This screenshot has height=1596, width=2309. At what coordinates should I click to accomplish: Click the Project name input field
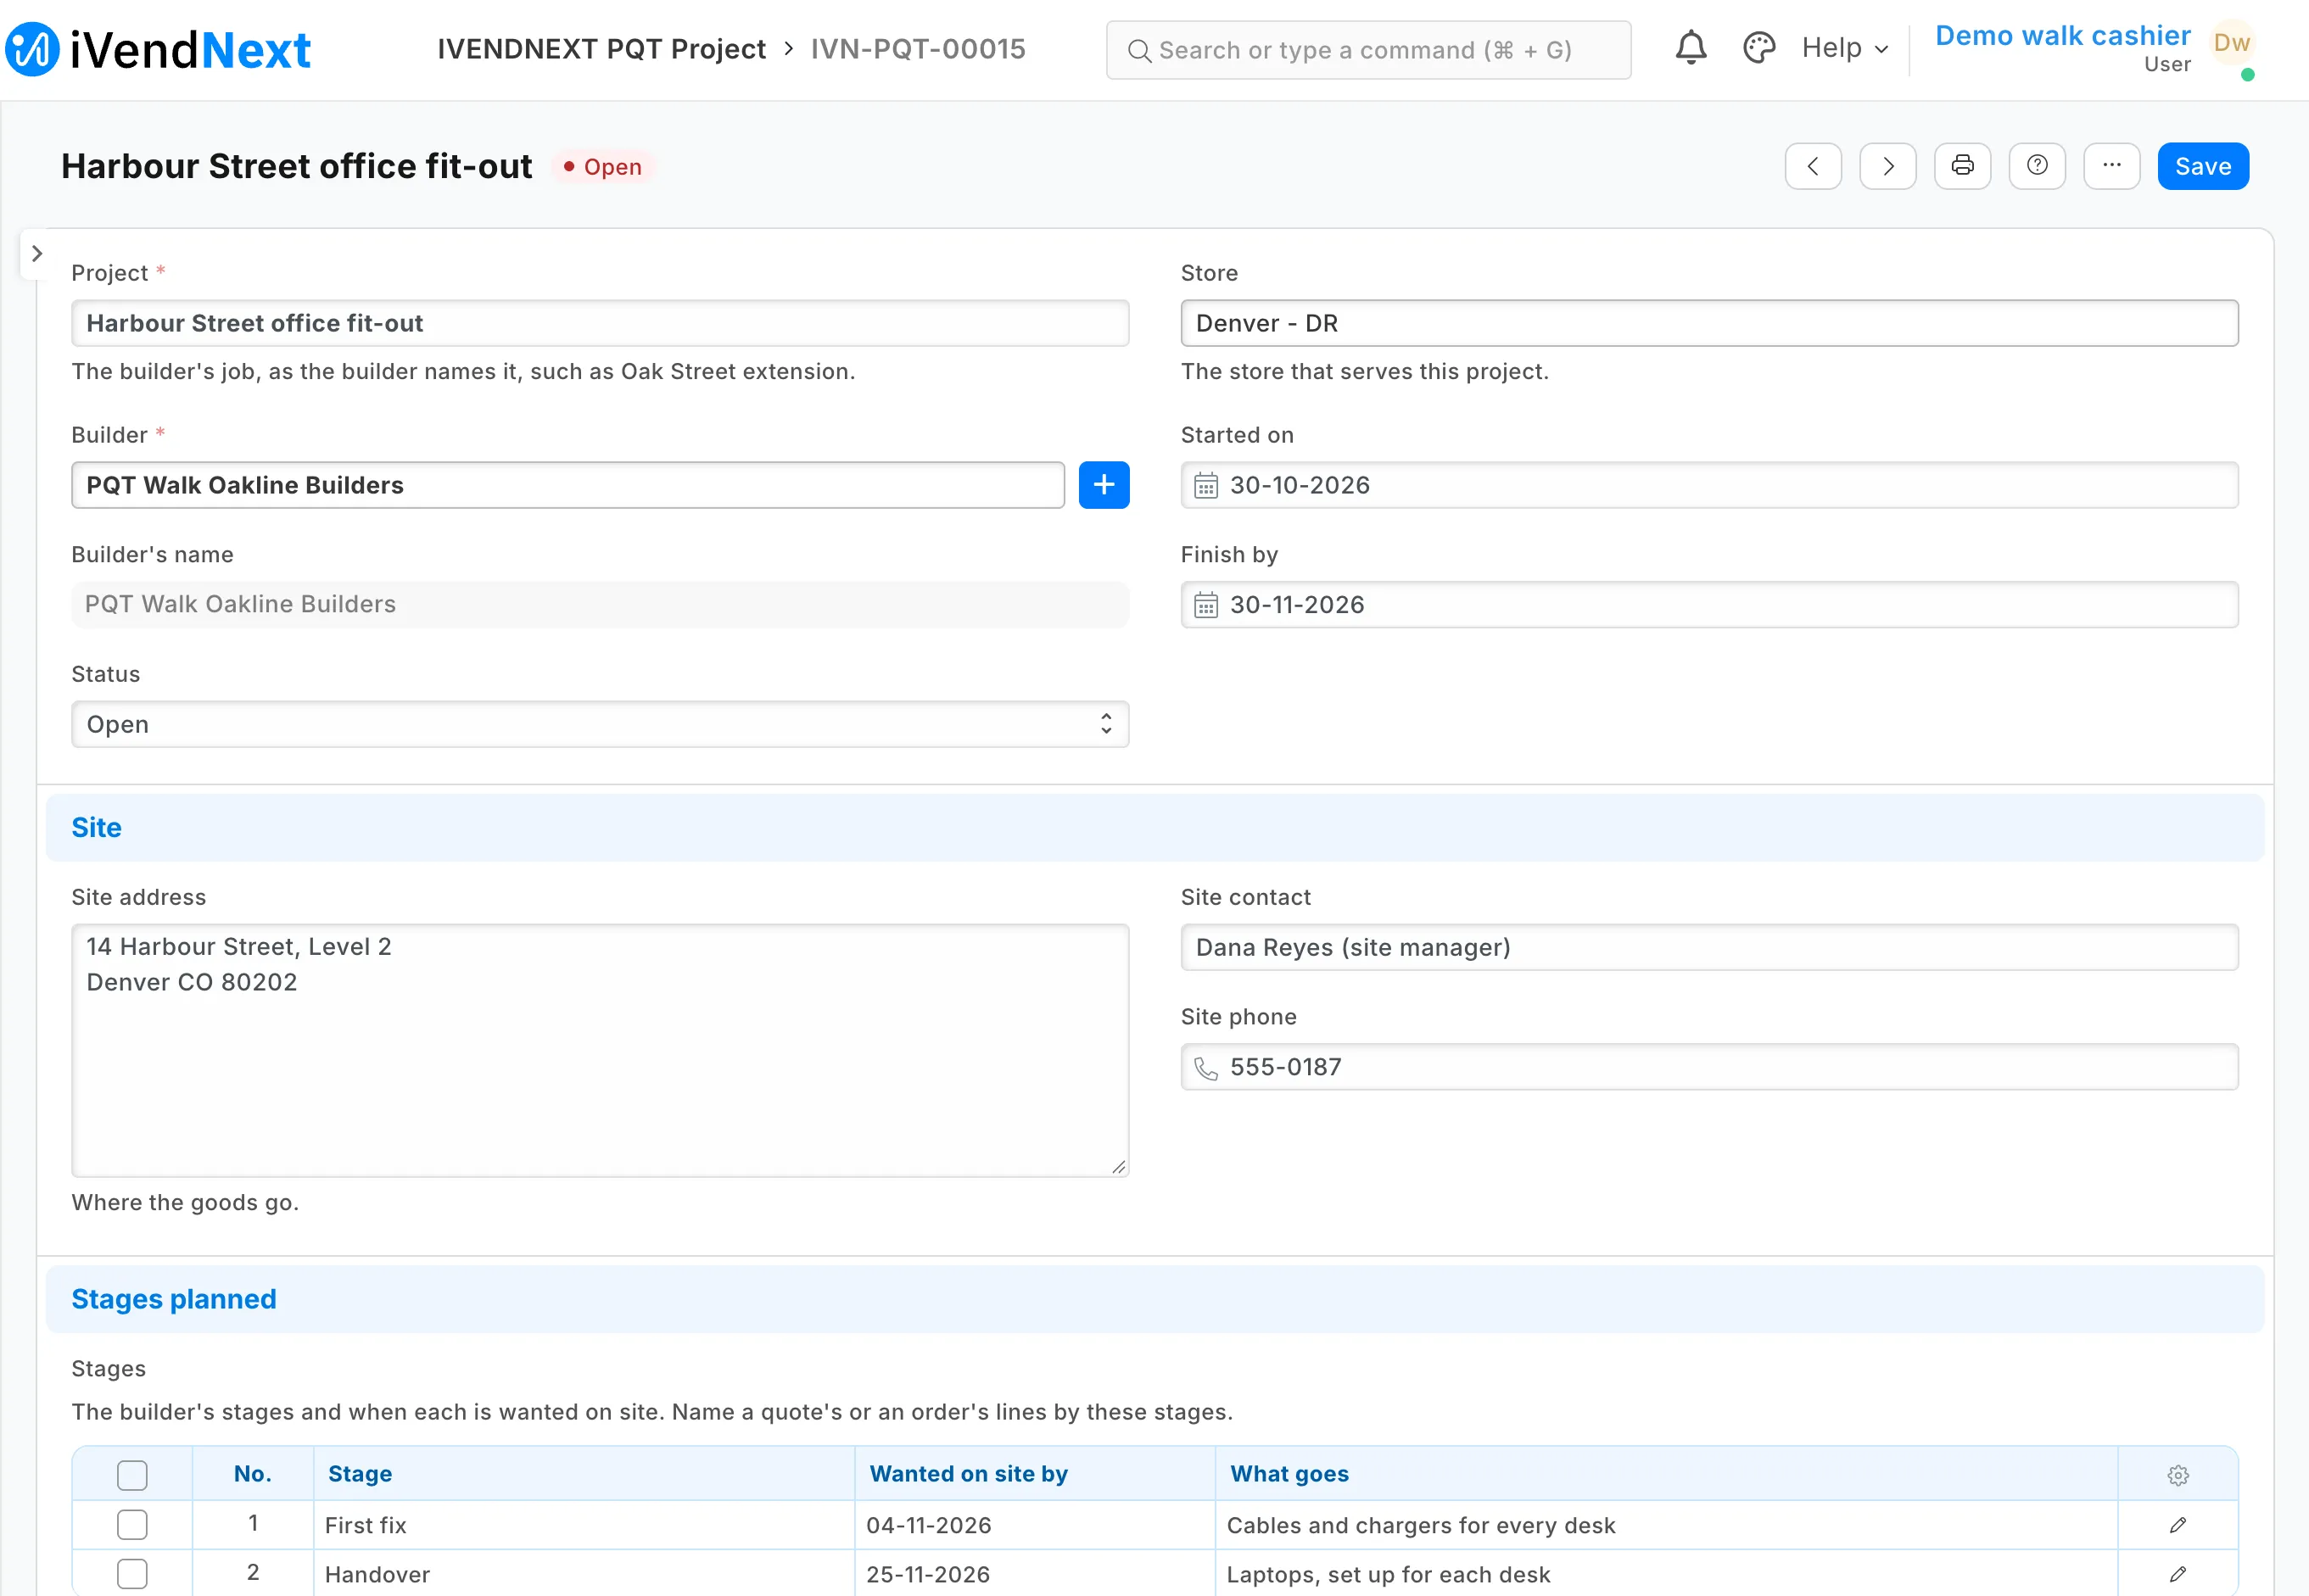(x=600, y=323)
